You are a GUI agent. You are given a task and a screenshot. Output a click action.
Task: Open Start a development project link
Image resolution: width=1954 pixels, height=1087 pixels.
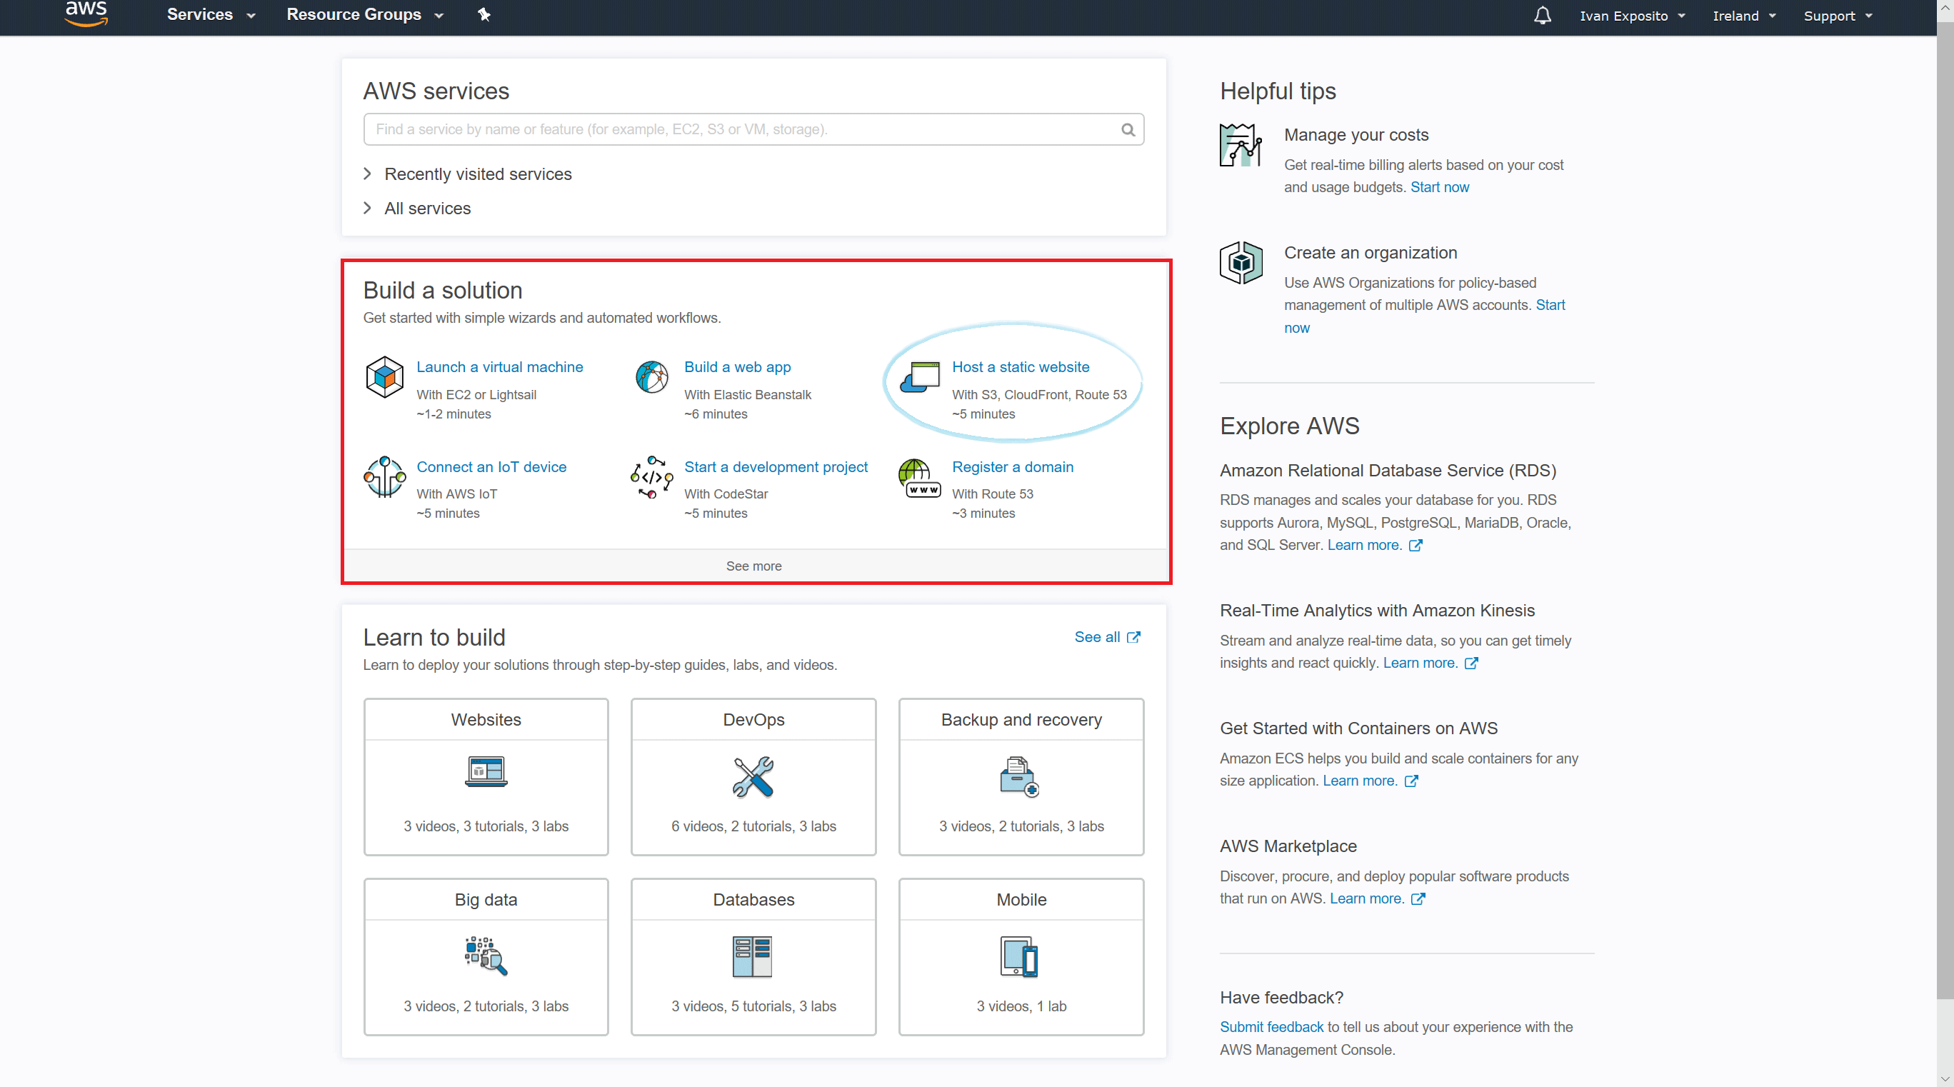[x=775, y=467]
